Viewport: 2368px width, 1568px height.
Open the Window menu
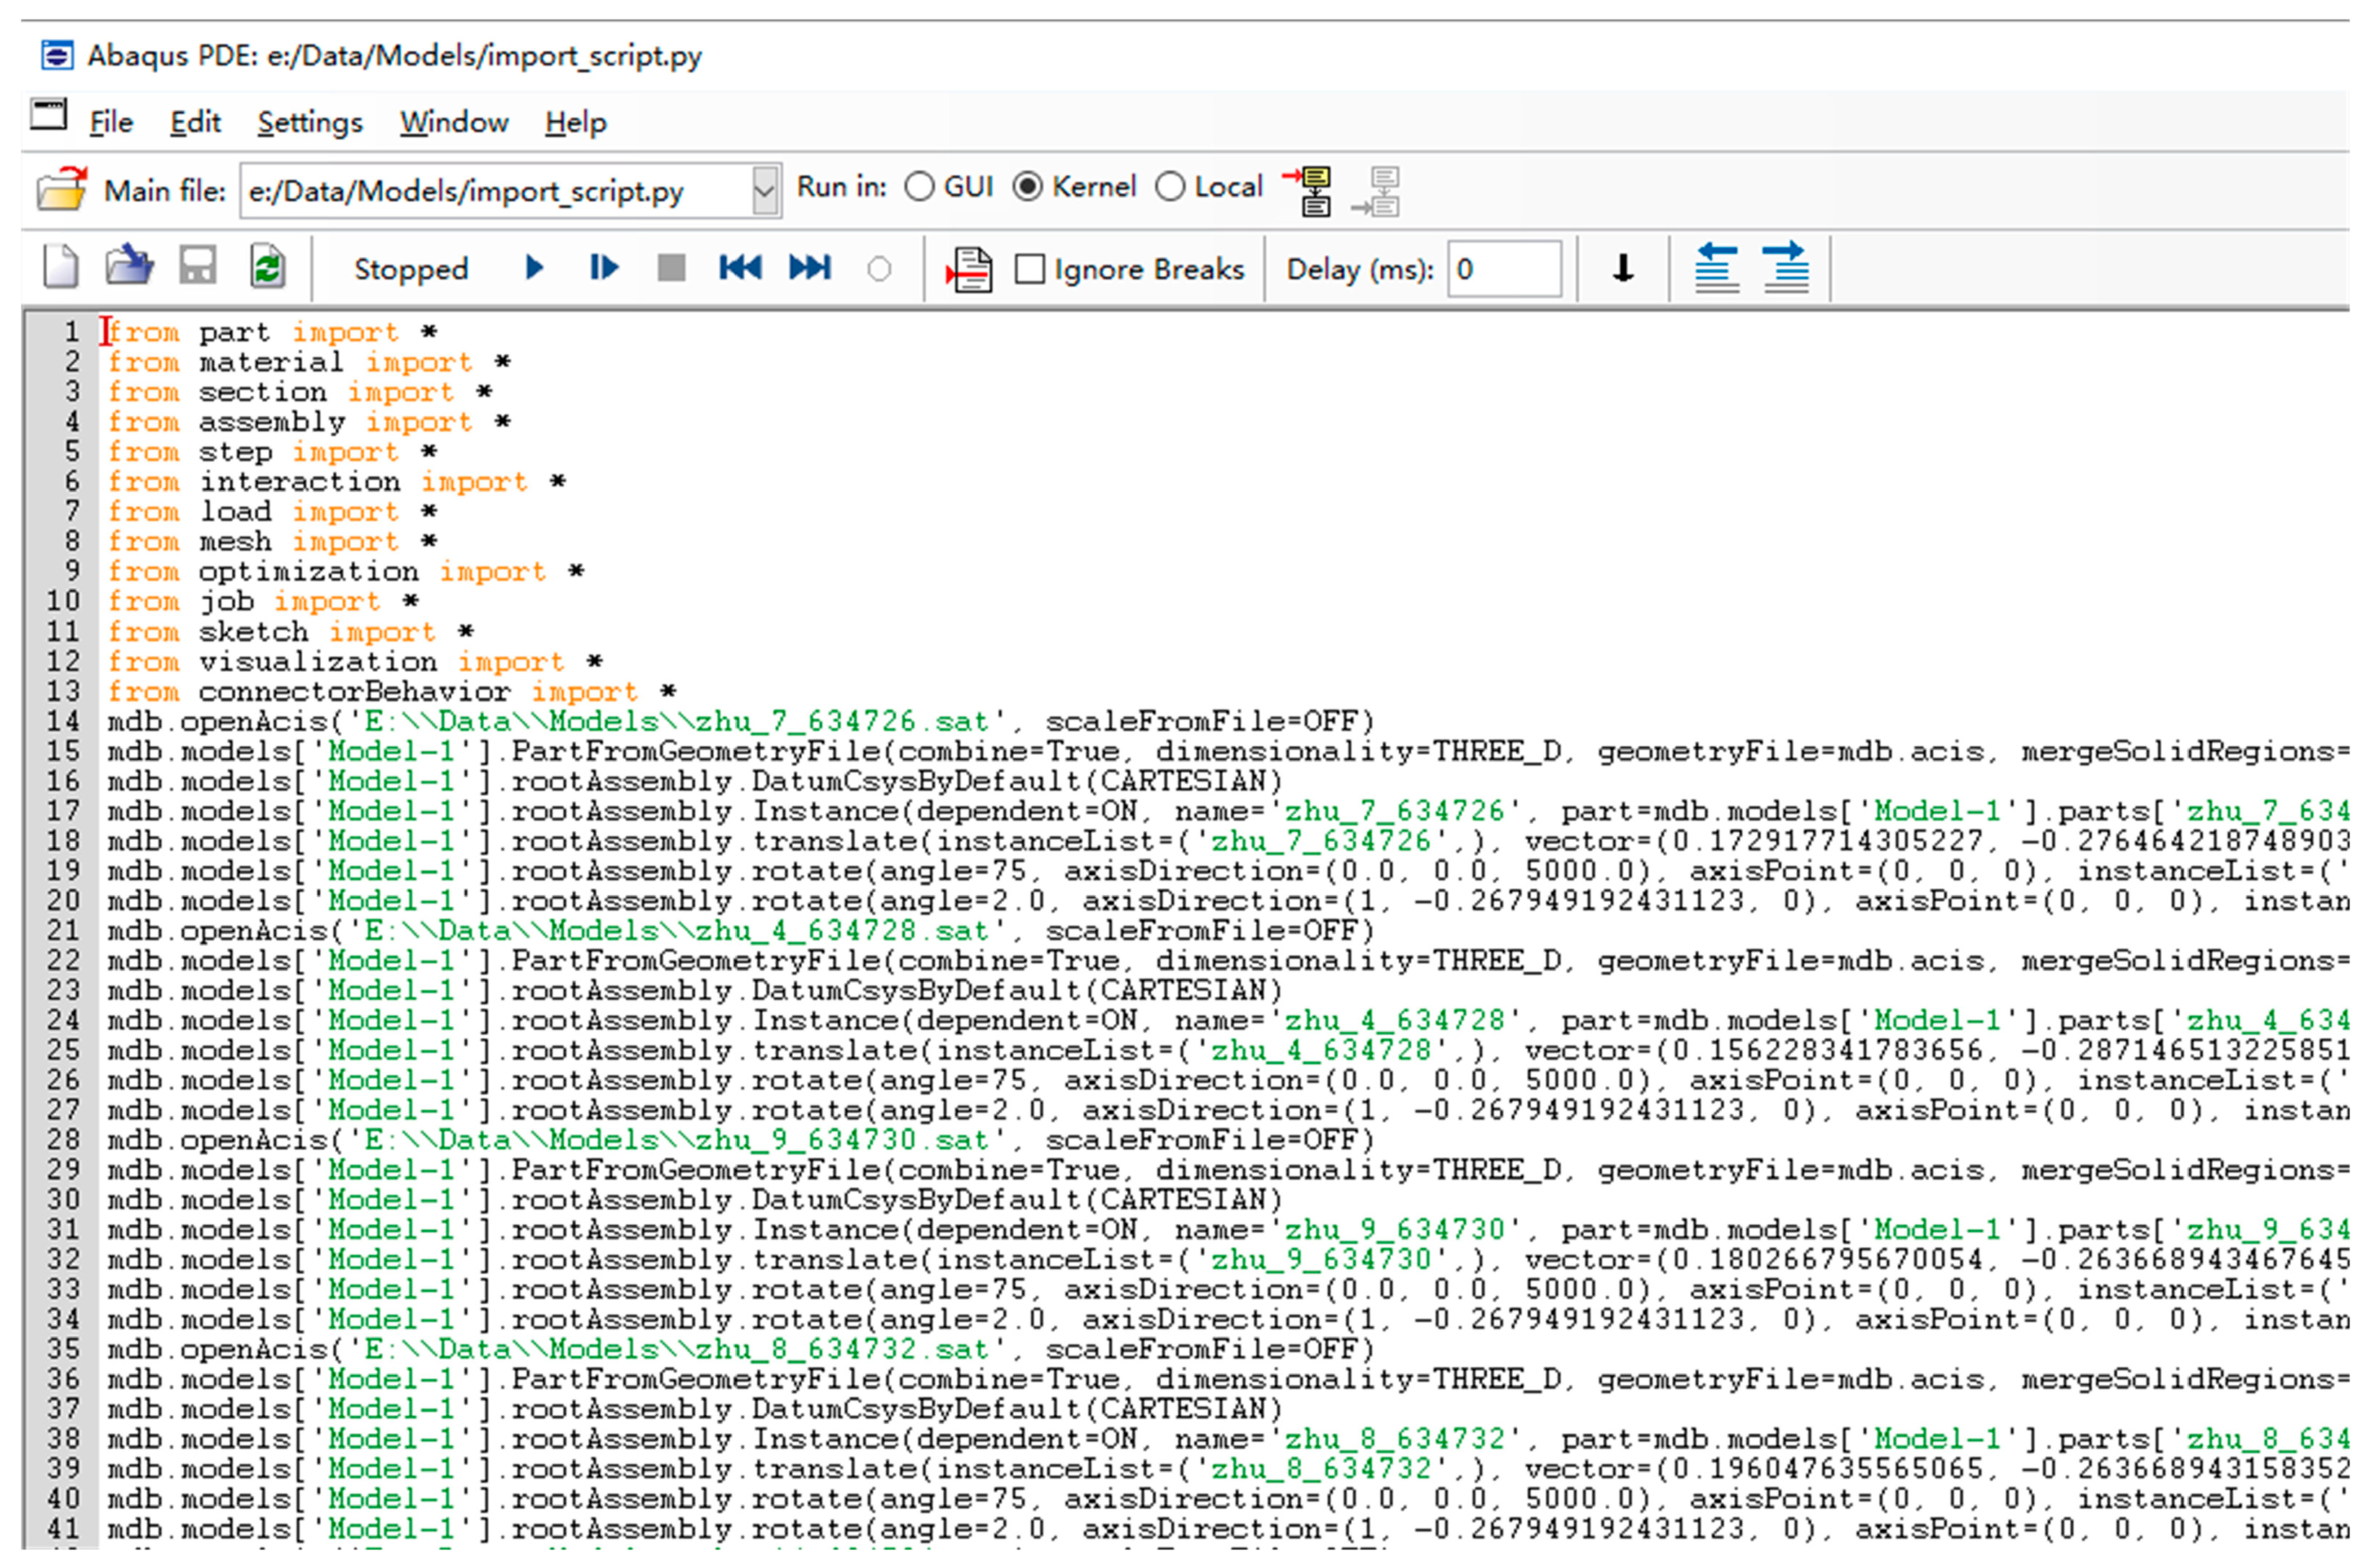coord(454,122)
